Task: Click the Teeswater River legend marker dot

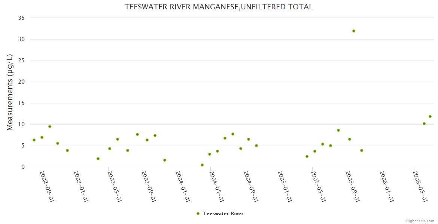Action: (198, 214)
